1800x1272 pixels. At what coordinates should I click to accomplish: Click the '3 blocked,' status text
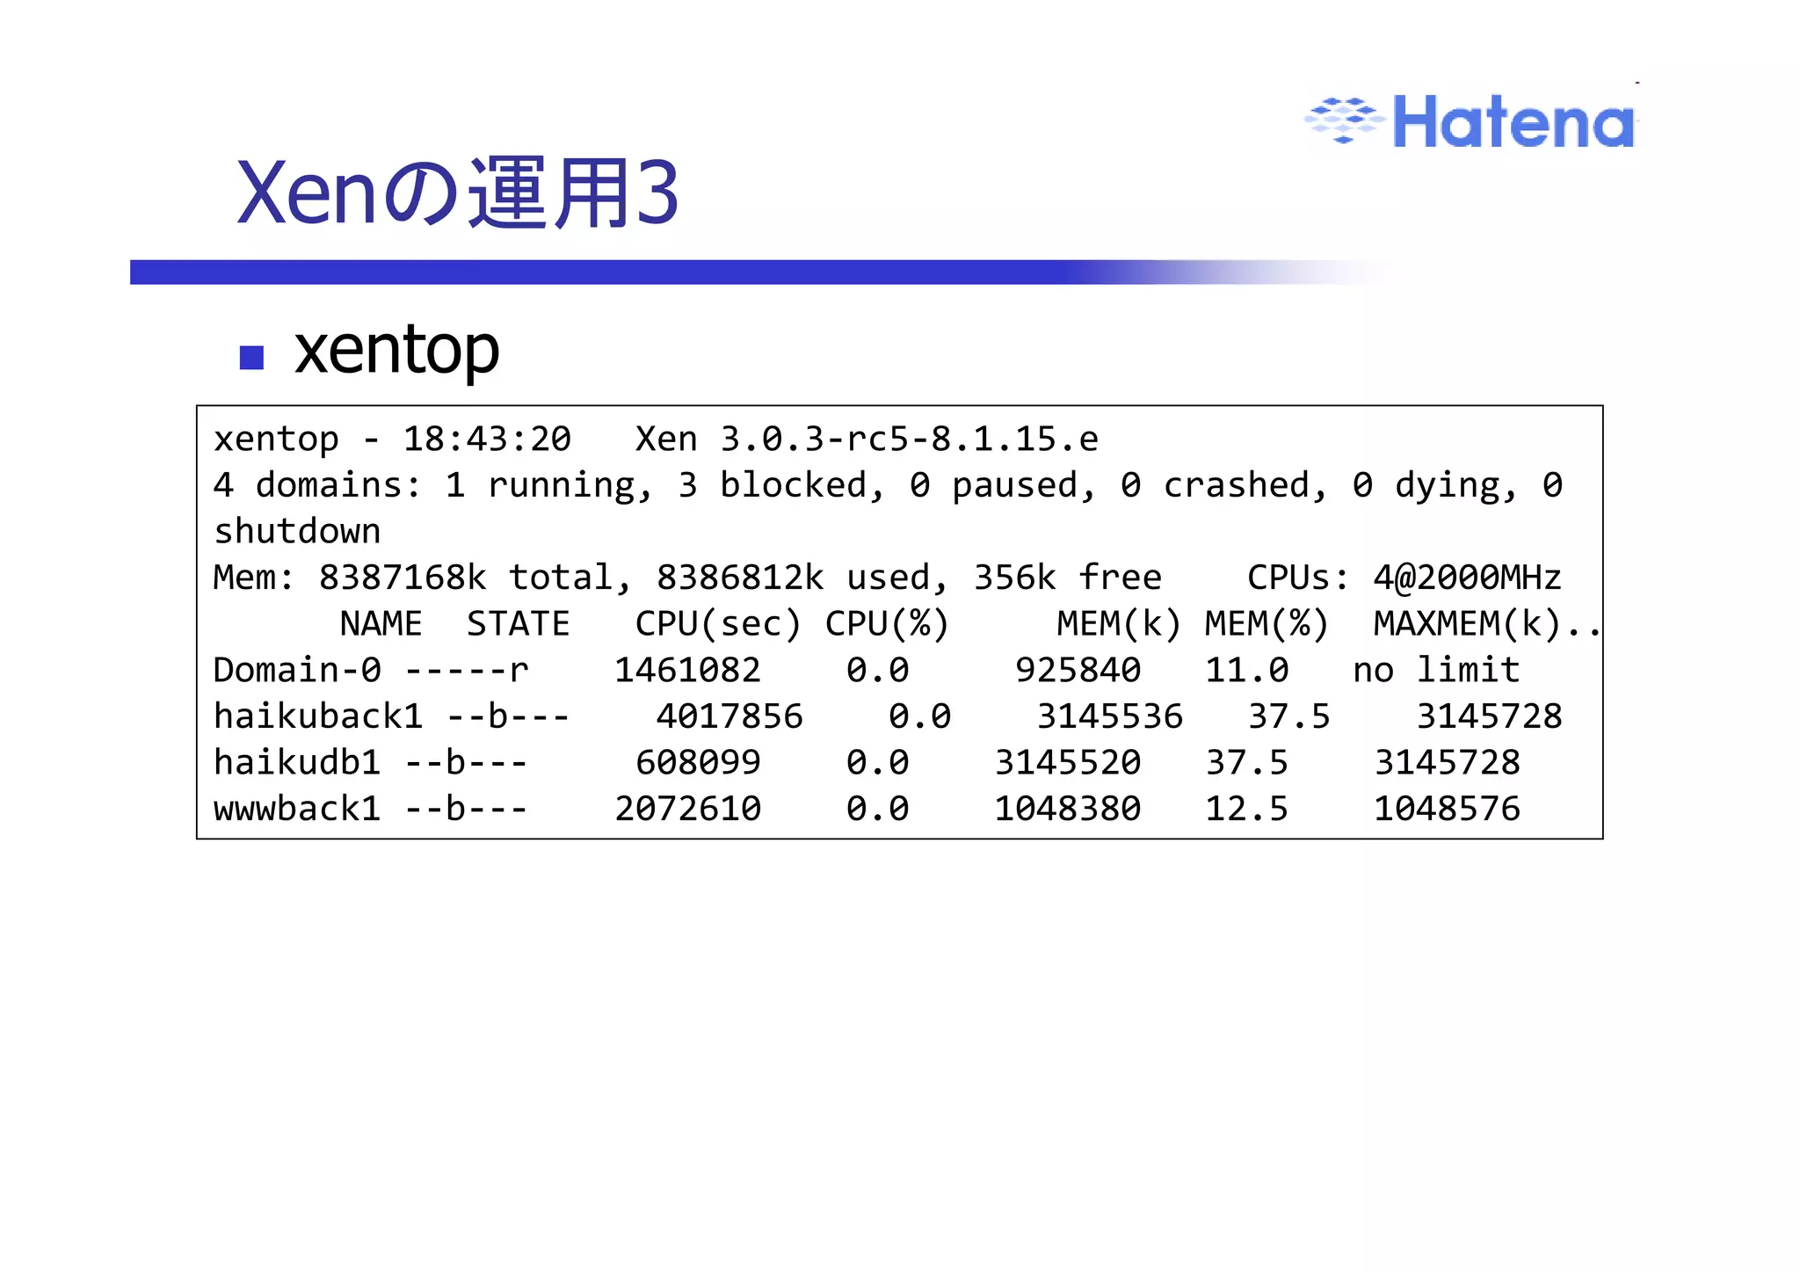(x=781, y=485)
